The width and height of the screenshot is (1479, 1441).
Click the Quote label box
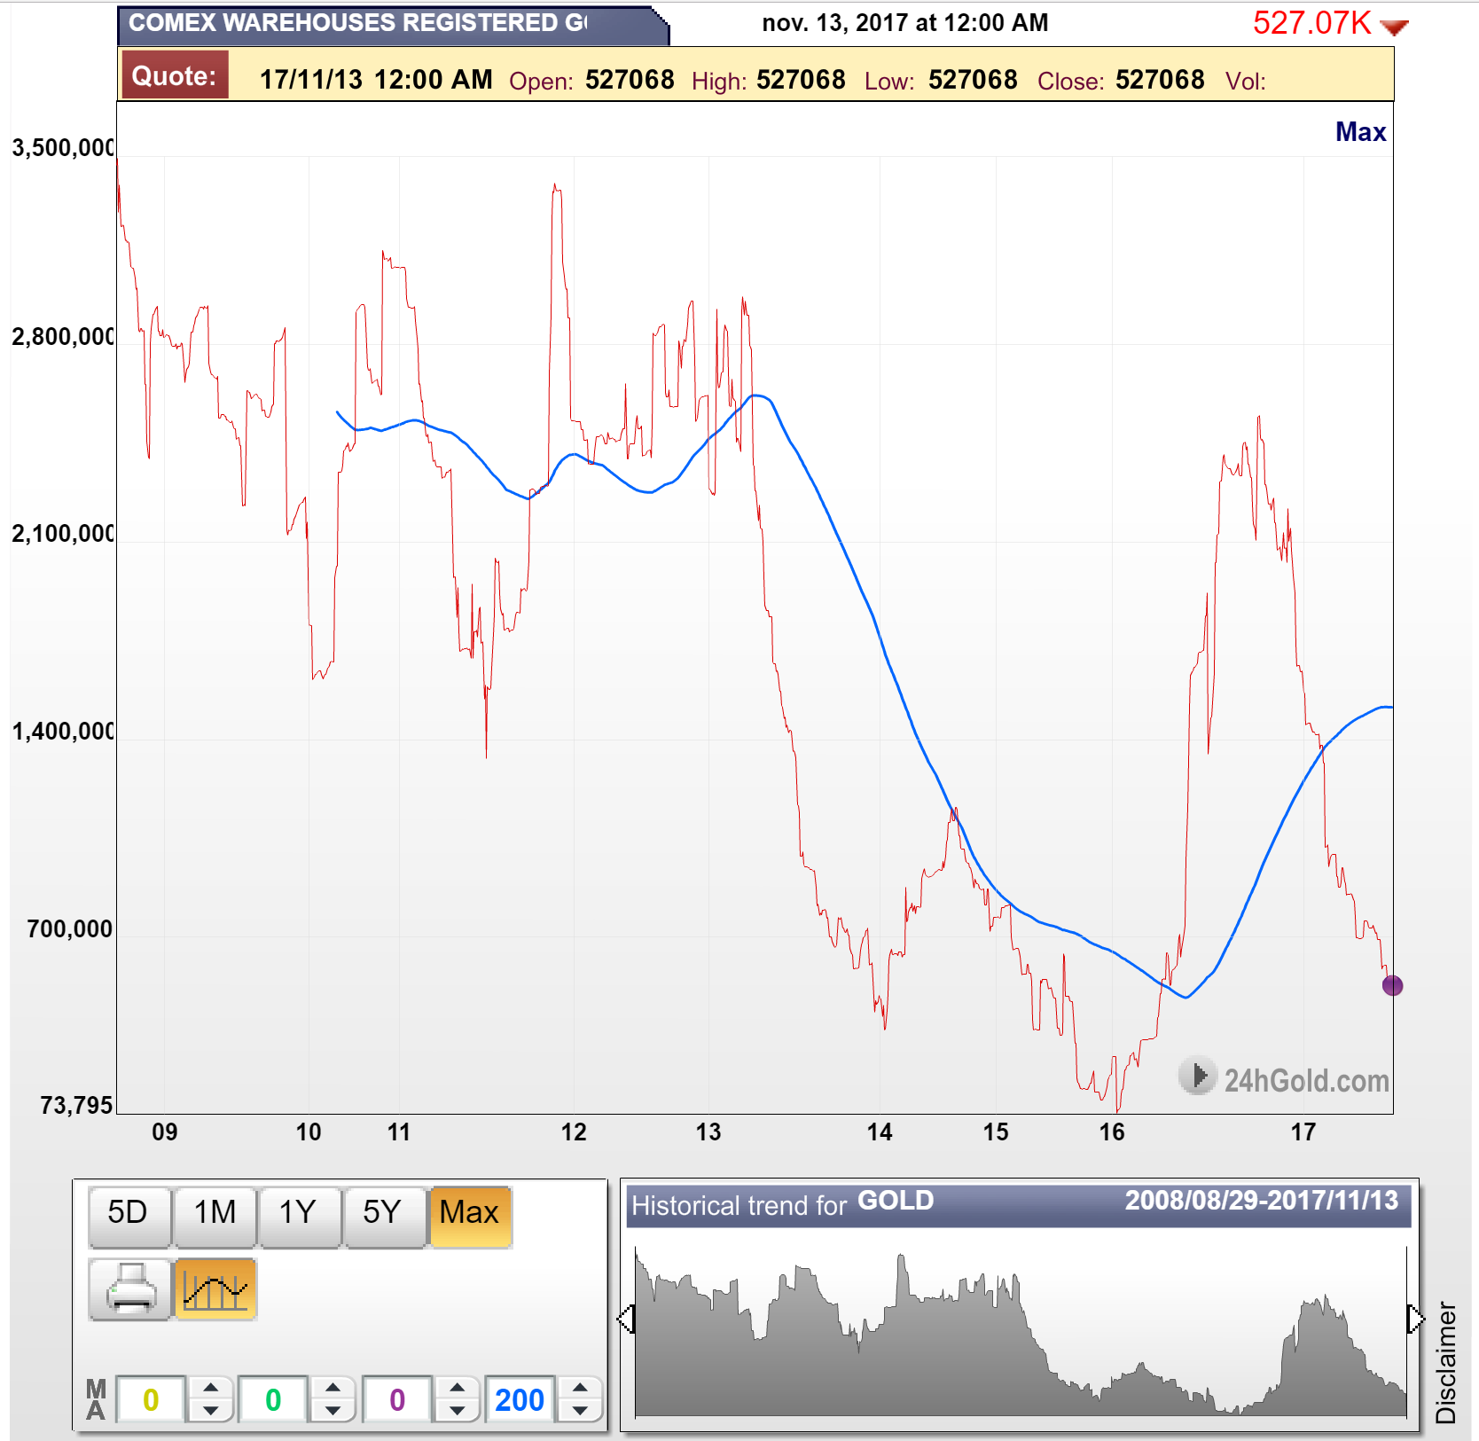pyautogui.click(x=175, y=75)
